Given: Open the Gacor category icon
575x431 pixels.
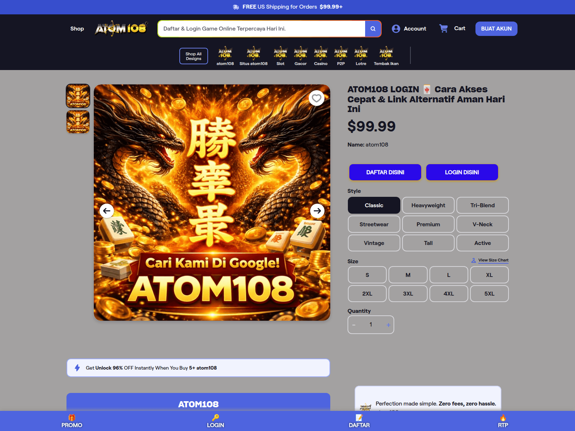Looking at the screenshot, I should [x=301, y=53].
